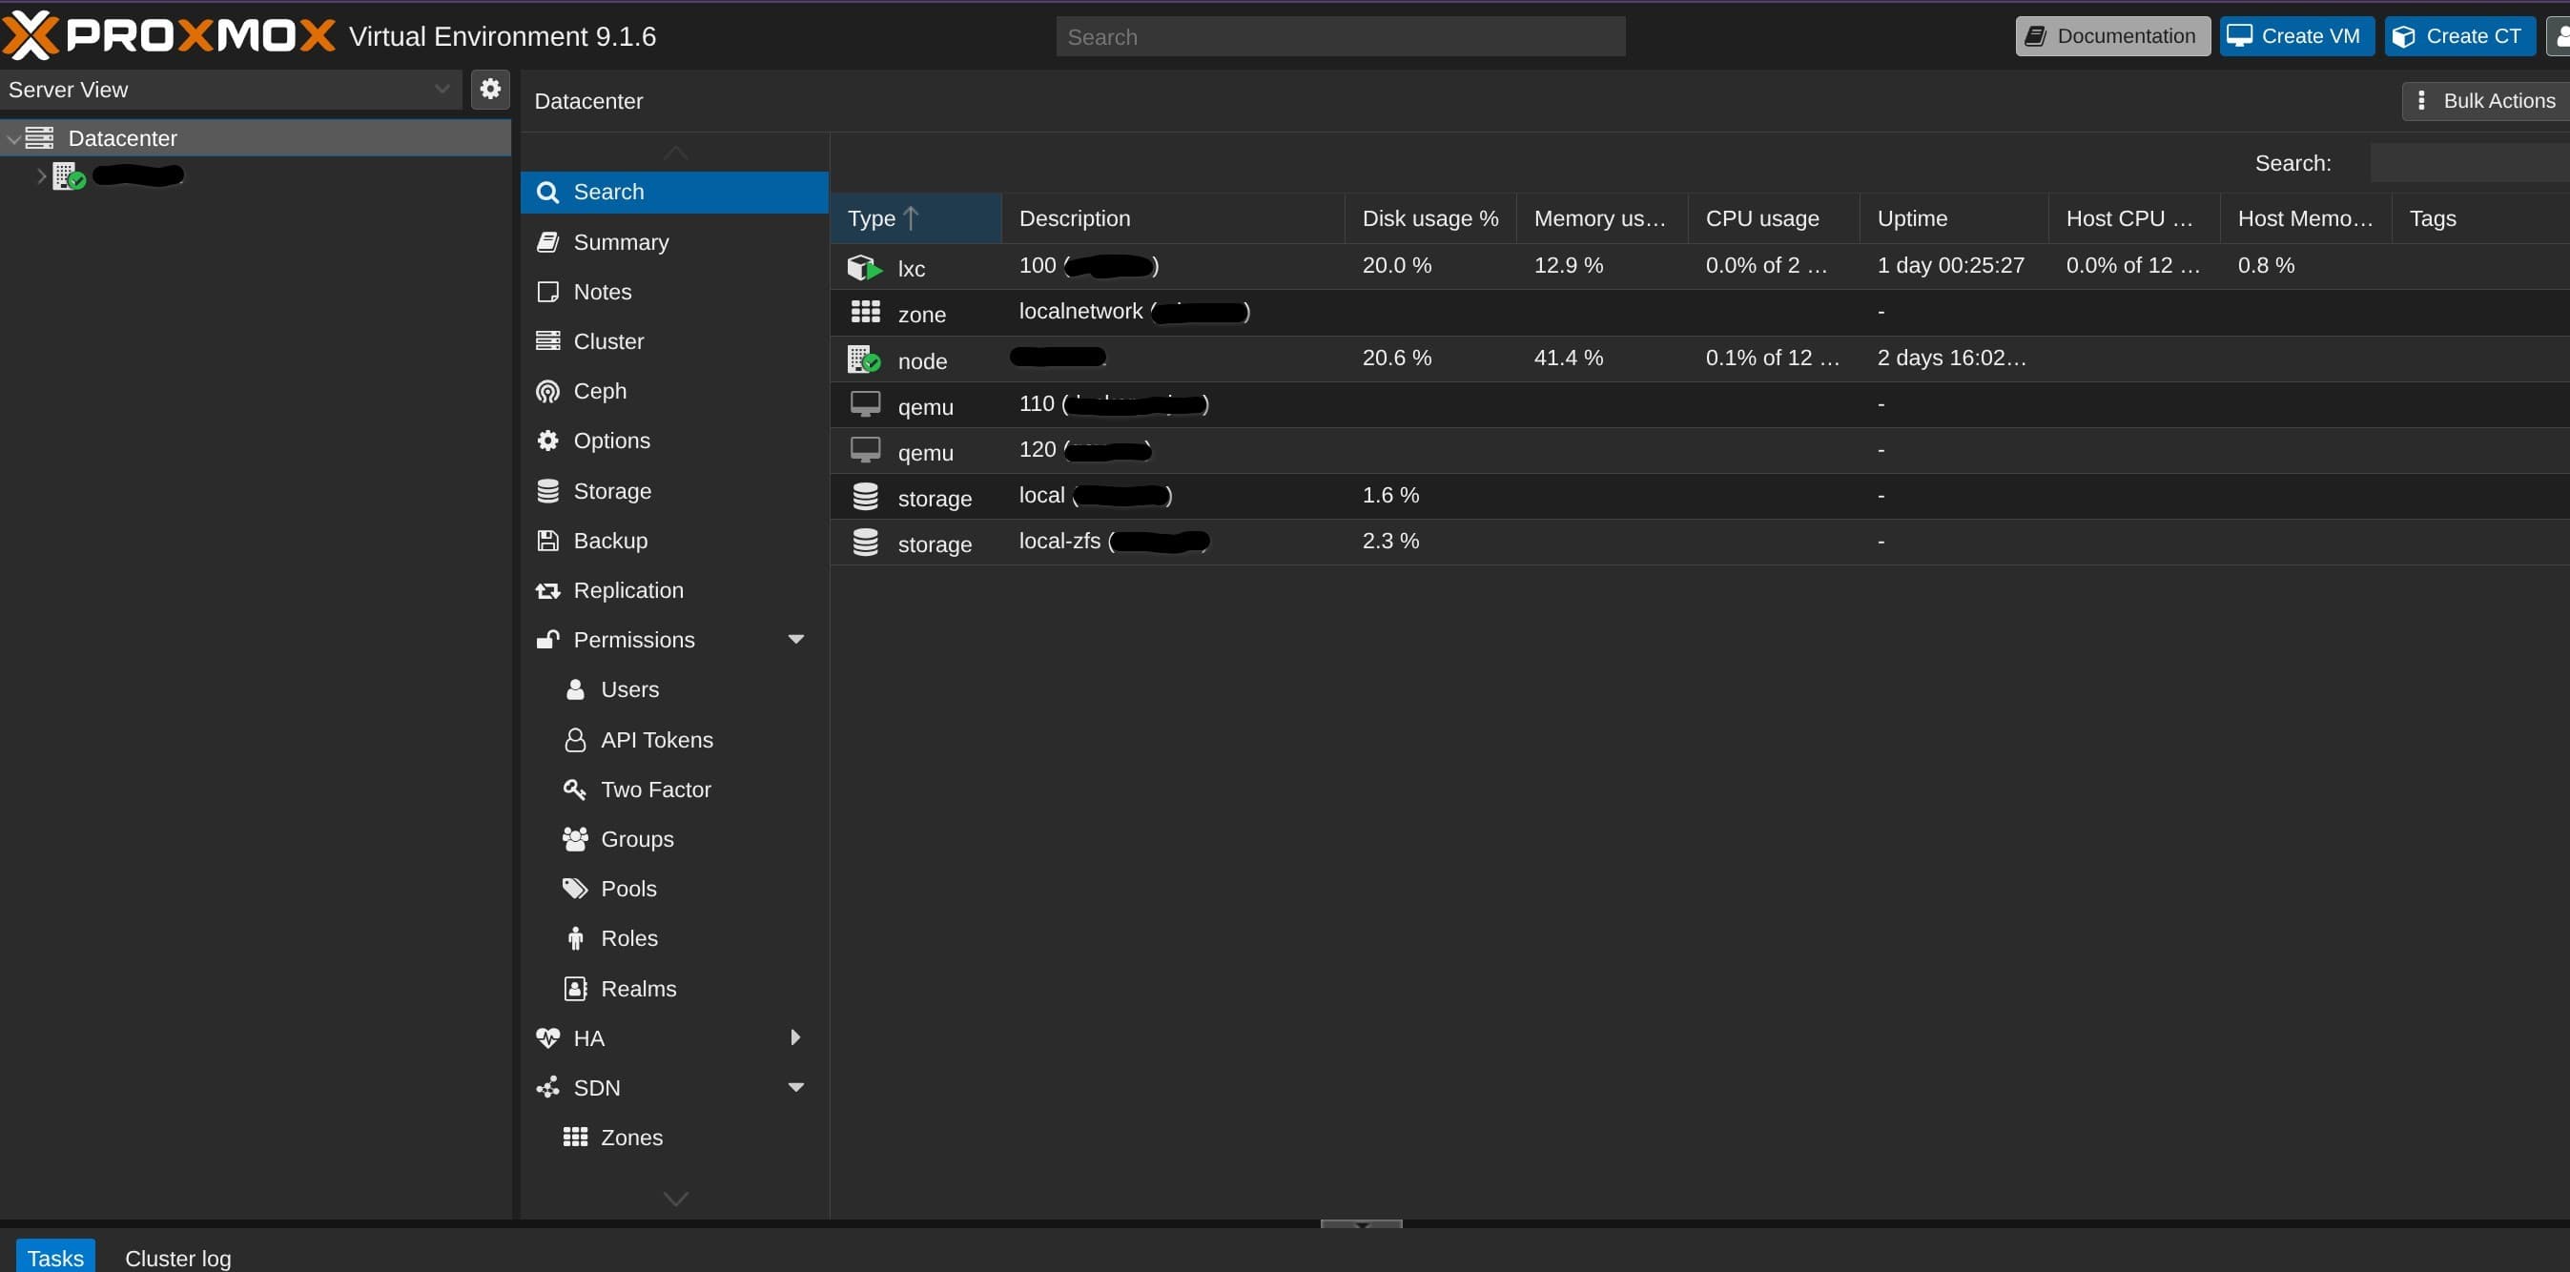Image resolution: width=2570 pixels, height=1272 pixels.
Task: Focus the top global Search field
Action: pyautogui.click(x=1341, y=37)
